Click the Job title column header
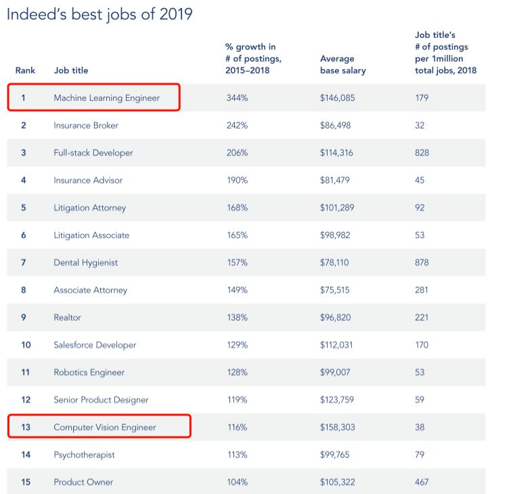 tap(71, 70)
